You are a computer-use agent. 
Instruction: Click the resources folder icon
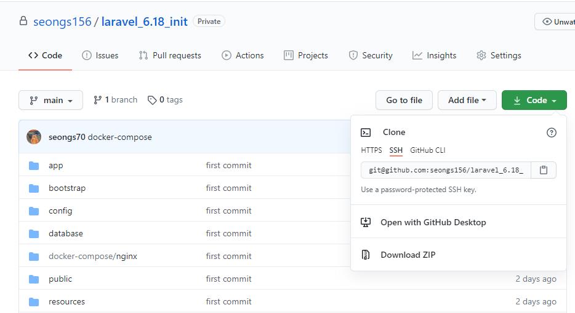[34, 302]
